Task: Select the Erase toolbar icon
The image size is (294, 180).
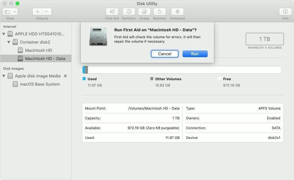Action: [x=144, y=12]
